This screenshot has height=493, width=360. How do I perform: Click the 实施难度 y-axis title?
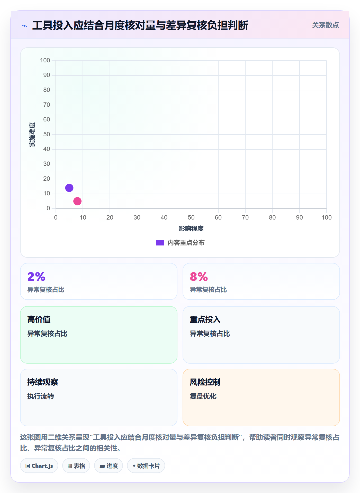[x=32, y=135]
